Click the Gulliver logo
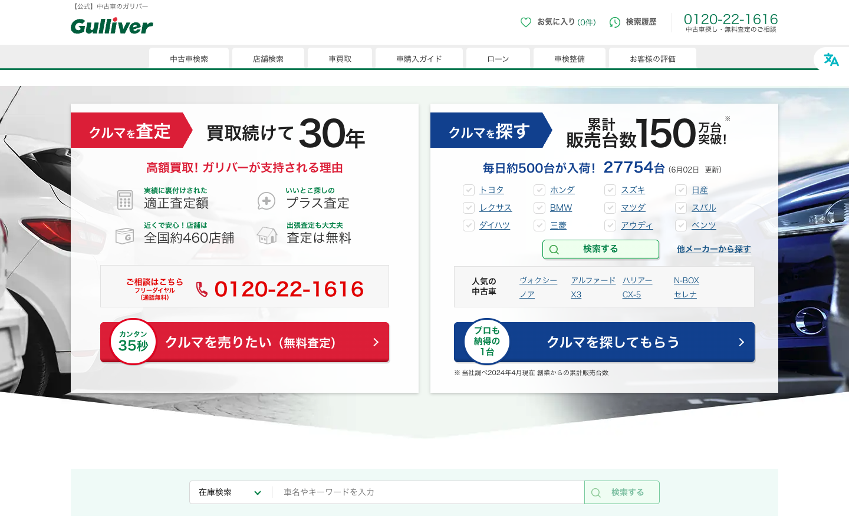This screenshot has height=530, width=849. pos(111,26)
